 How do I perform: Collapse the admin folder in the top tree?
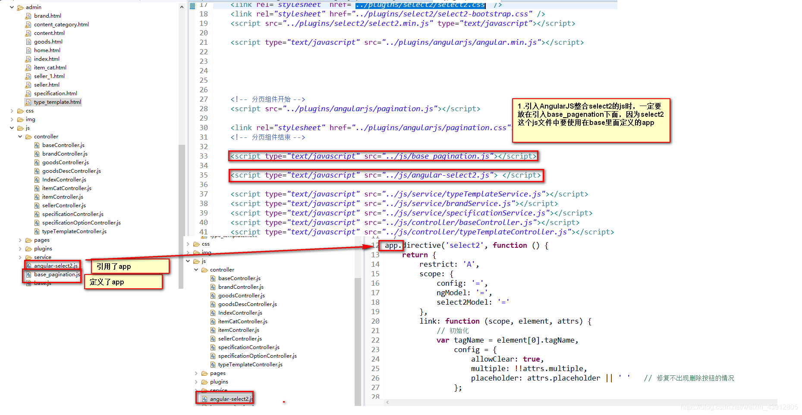(x=12, y=7)
